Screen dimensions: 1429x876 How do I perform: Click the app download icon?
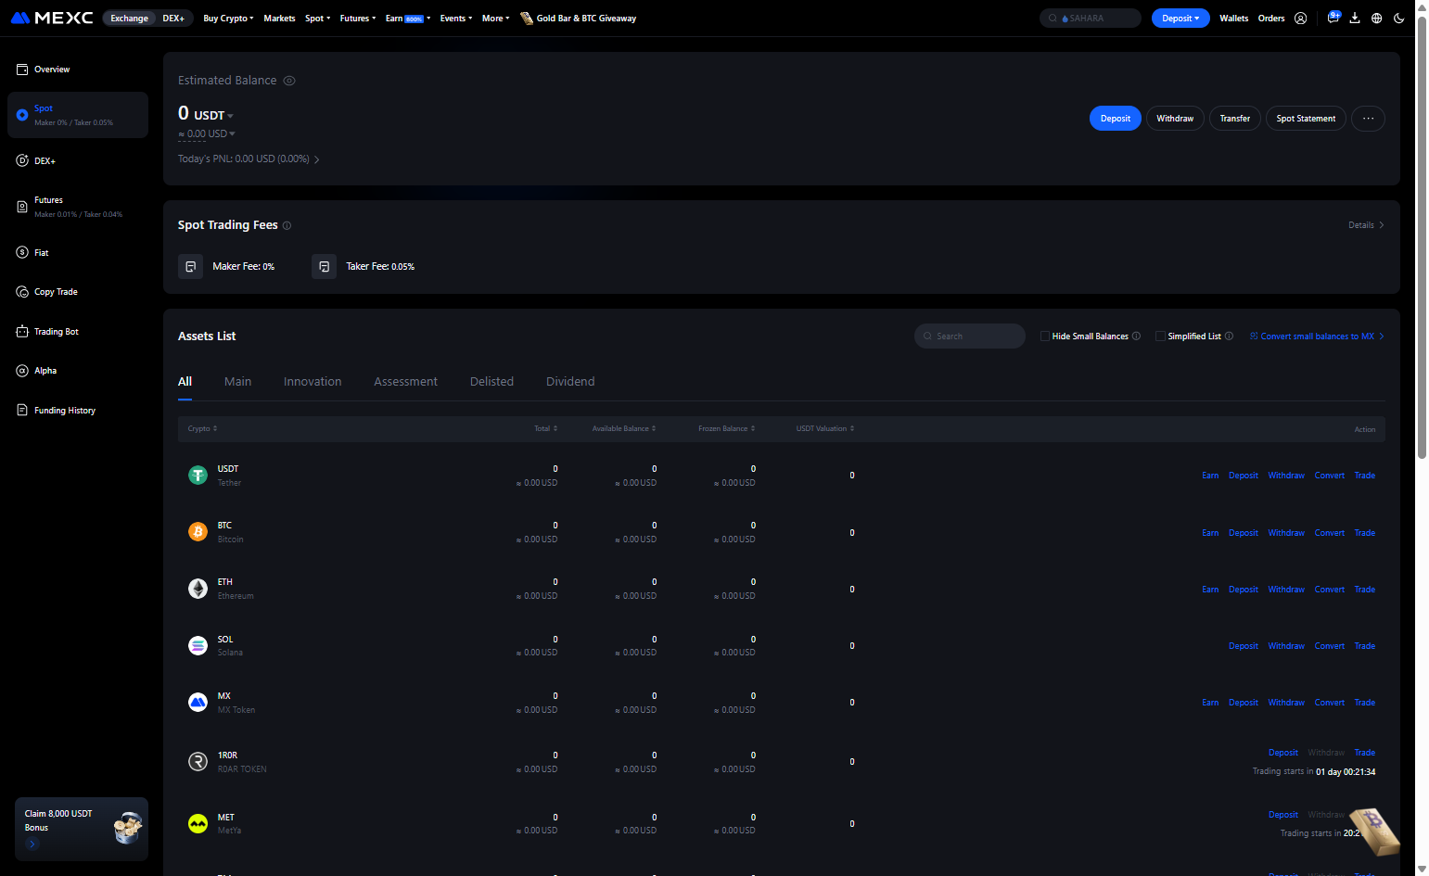1355,19
